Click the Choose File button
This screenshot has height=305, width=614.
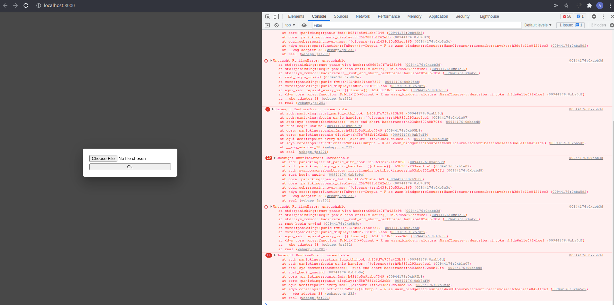(103, 158)
